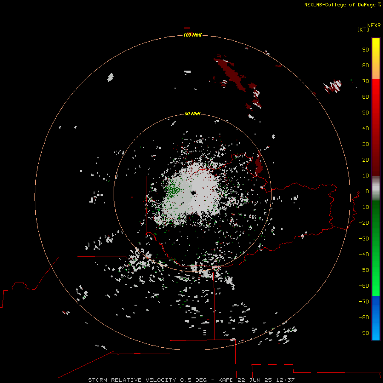
Task: Click the 50 NMI range ring label
Action: pyautogui.click(x=192, y=114)
